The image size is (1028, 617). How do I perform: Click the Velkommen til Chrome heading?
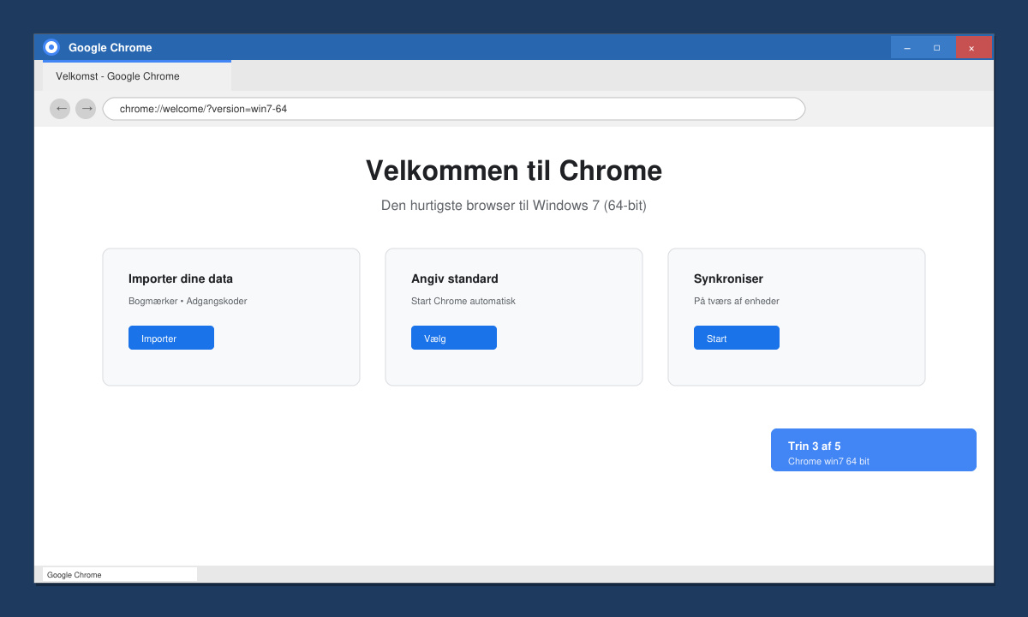514,171
